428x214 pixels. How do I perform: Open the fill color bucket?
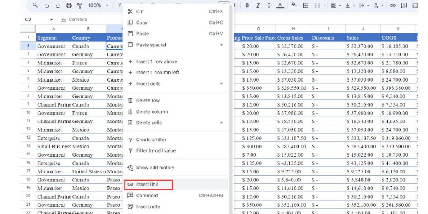pyautogui.click(x=294, y=5)
